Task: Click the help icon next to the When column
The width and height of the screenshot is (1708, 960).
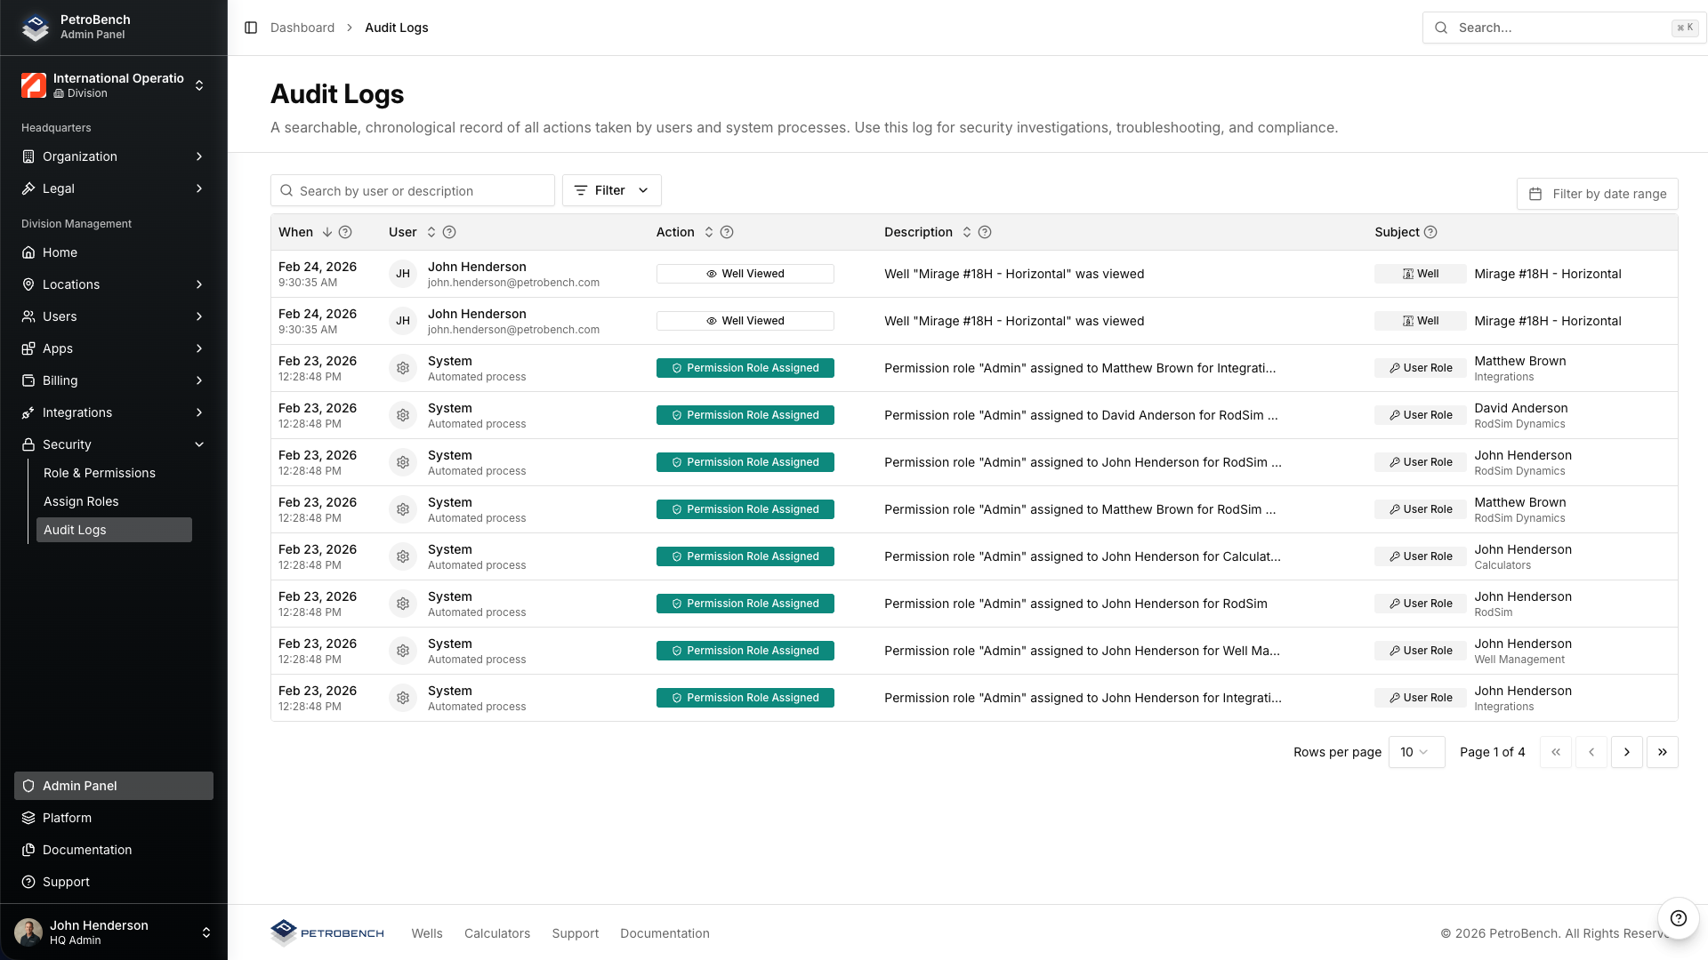Action: (x=346, y=232)
